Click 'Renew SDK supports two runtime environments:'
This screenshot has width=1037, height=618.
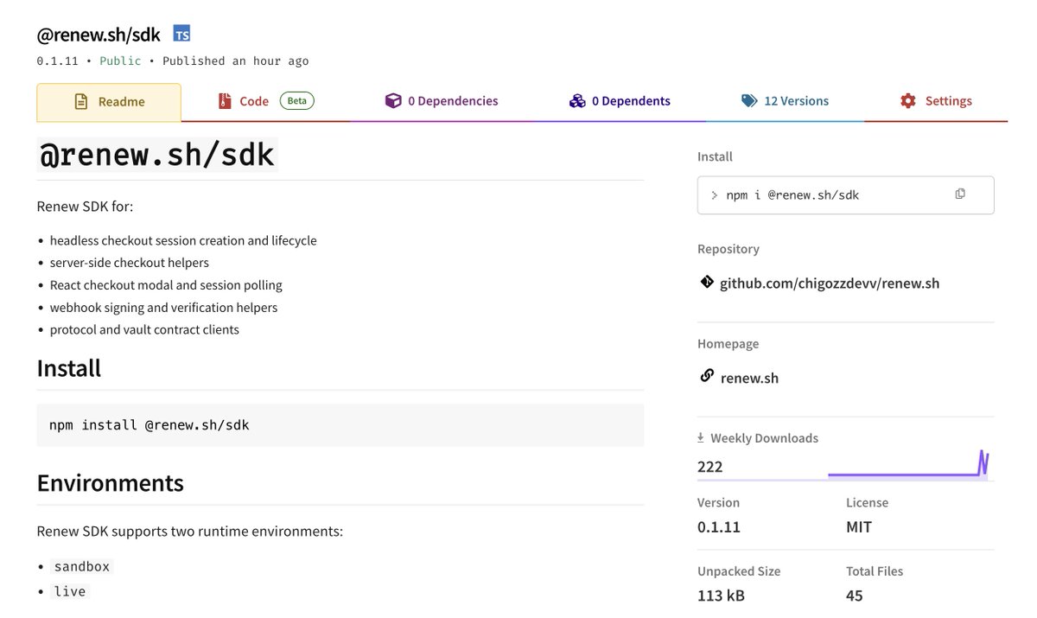point(190,531)
